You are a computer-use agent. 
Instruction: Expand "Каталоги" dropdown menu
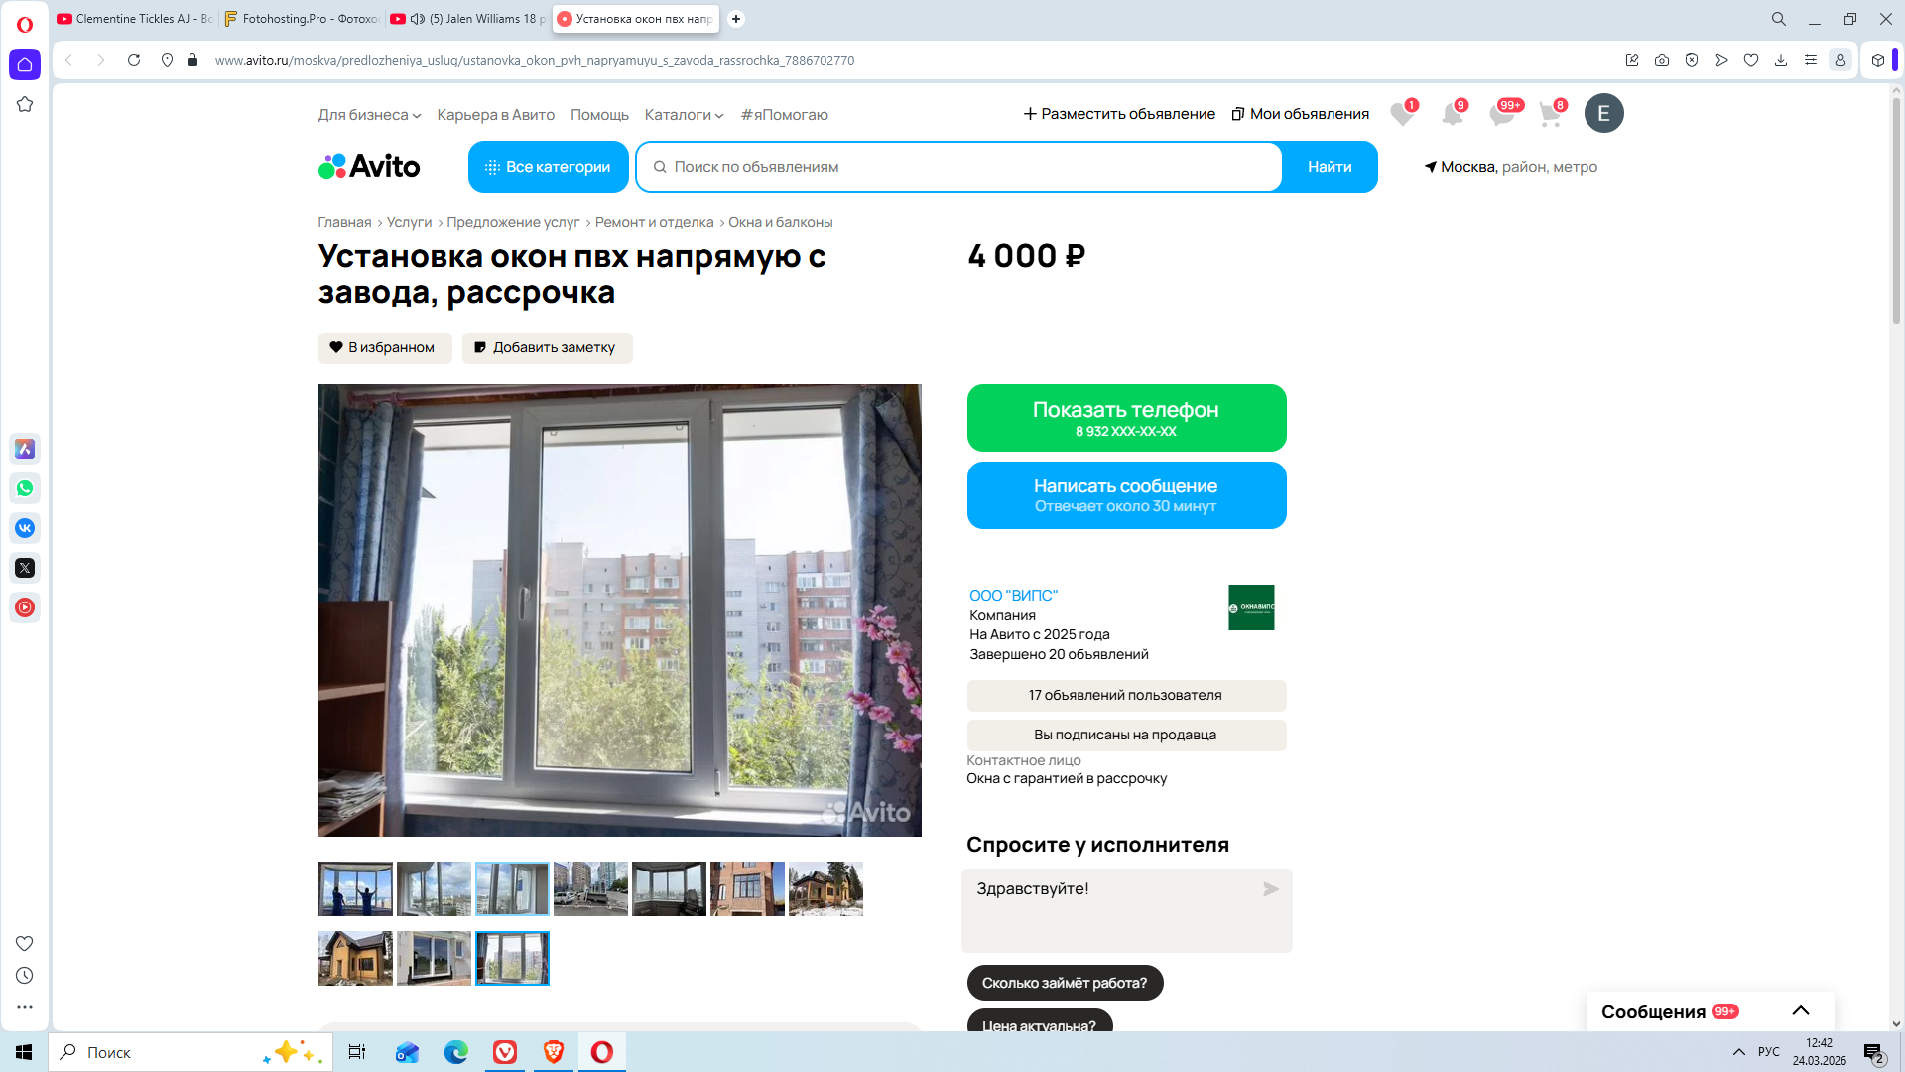point(684,115)
